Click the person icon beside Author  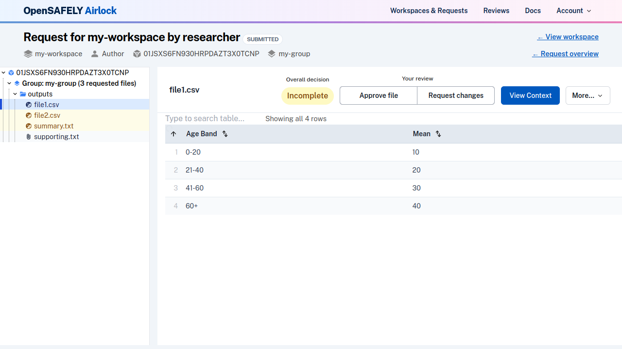[95, 54]
